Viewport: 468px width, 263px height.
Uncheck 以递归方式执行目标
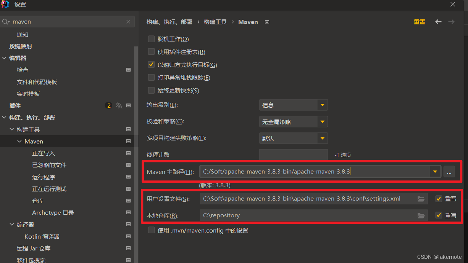(151, 65)
